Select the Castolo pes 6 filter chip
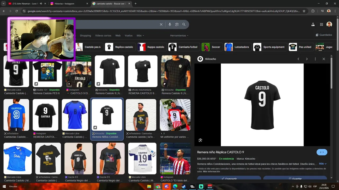The height and width of the screenshot is (190, 339). (89, 47)
